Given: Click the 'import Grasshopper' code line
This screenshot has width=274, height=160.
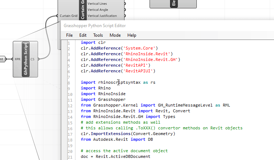Looking at the screenshot, I should [x=103, y=99].
